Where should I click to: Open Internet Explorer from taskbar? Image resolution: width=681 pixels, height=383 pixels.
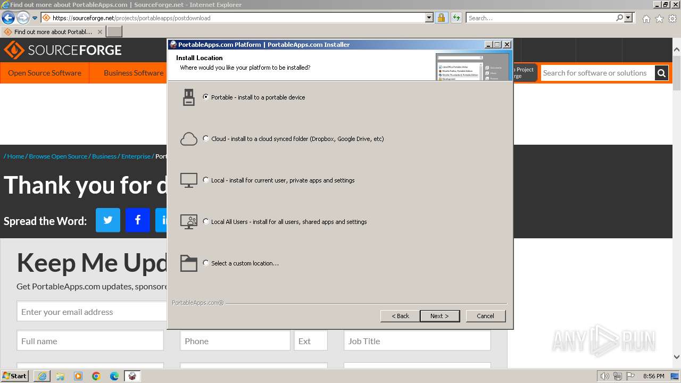42,376
